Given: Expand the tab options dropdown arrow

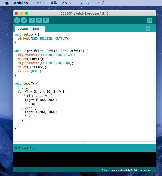Looking at the screenshot, I should click(148, 29).
